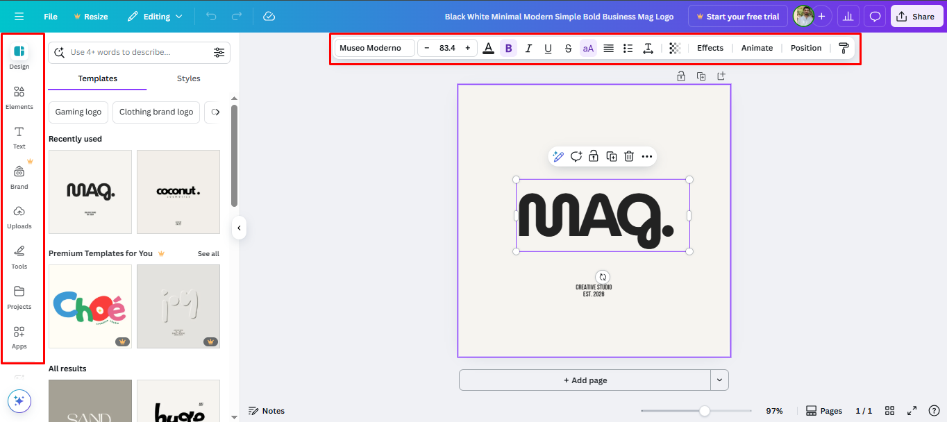Toggle underline on the selected text
The height and width of the screenshot is (422, 947).
click(548, 48)
